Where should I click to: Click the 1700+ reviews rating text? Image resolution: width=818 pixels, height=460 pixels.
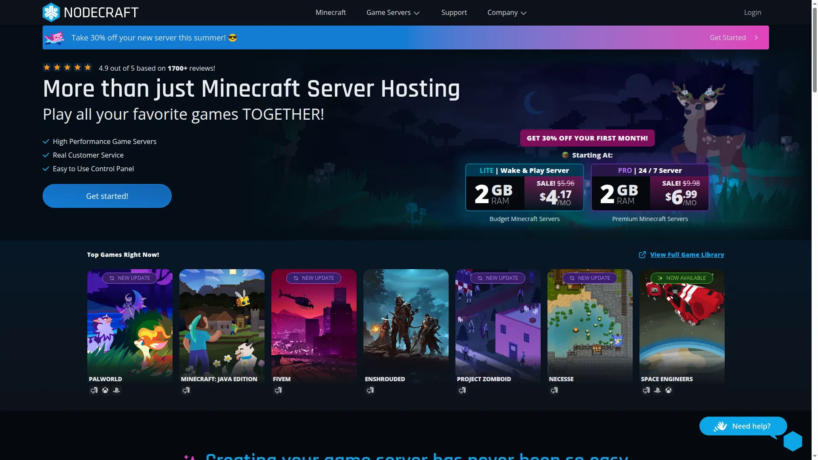click(157, 68)
